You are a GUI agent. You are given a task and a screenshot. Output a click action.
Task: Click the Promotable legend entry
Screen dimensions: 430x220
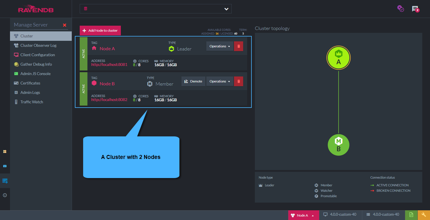[x=326, y=196]
